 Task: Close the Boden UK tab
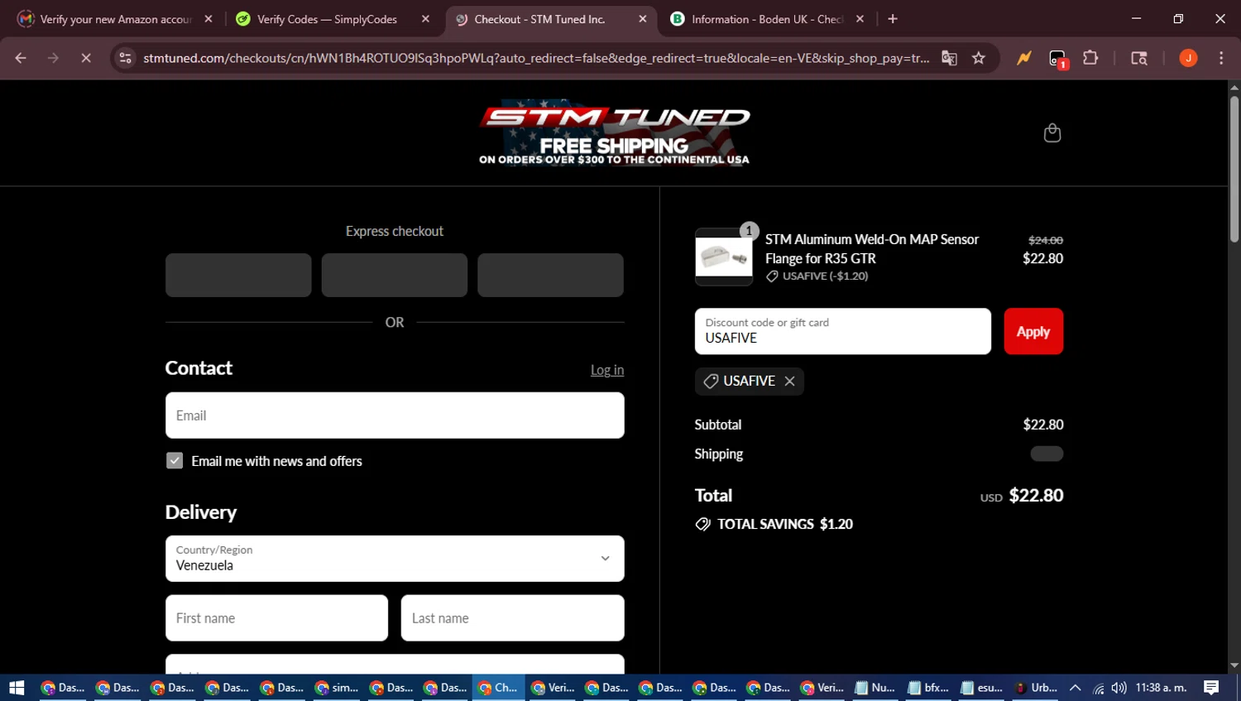tap(860, 19)
